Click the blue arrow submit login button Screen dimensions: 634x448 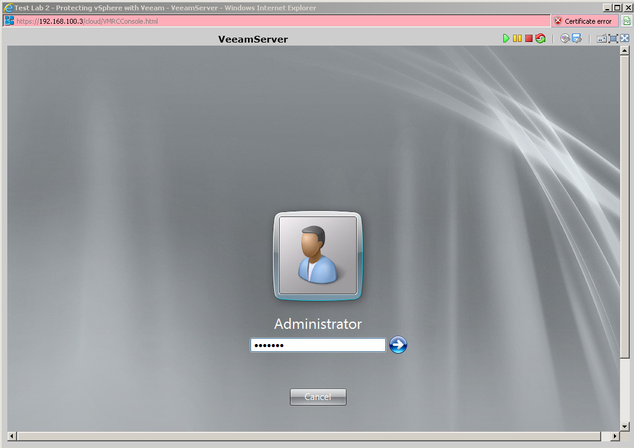tap(398, 345)
